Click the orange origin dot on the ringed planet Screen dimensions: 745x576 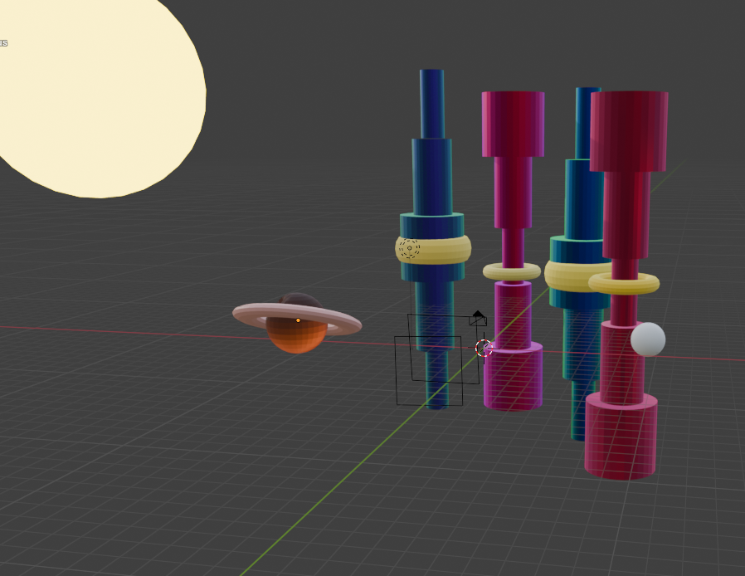298,320
